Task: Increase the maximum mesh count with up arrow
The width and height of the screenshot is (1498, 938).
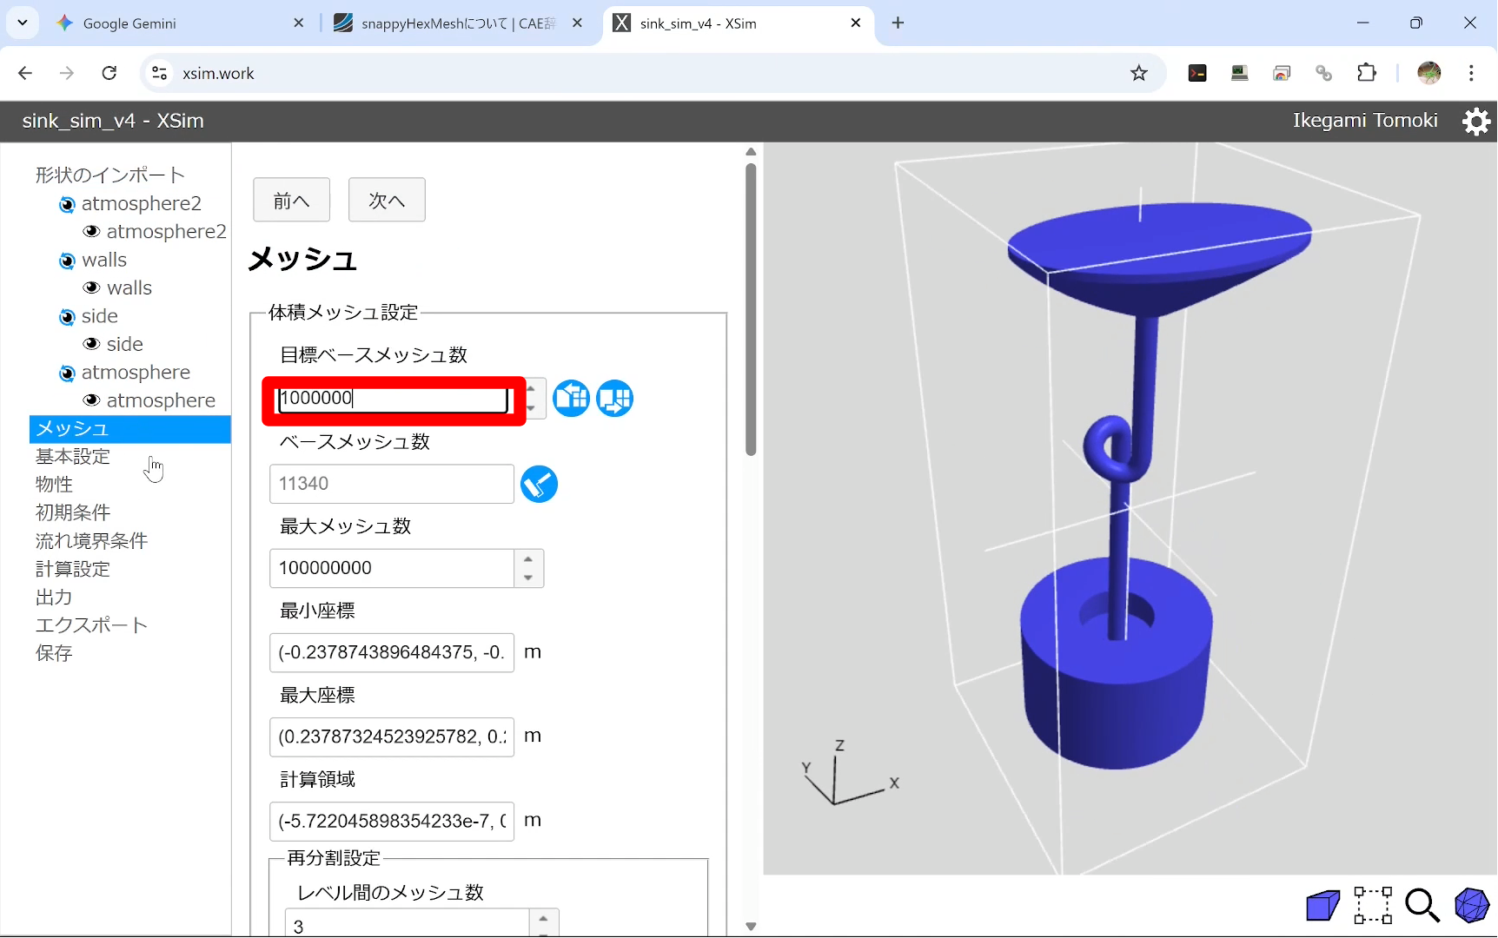Action: (x=528, y=559)
